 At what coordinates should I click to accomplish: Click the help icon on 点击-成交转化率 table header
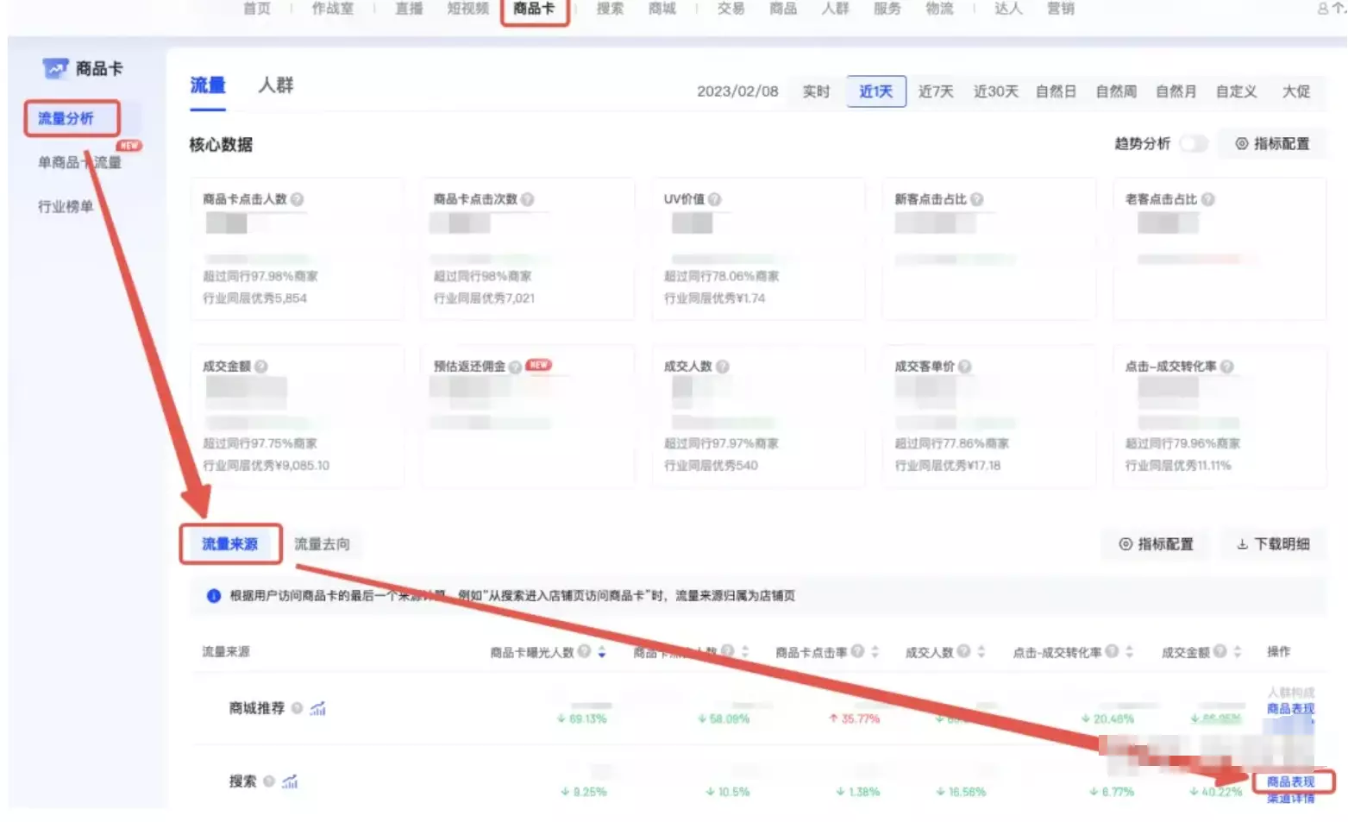(1113, 651)
